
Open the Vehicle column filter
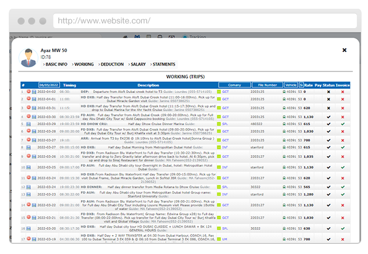point(290,85)
